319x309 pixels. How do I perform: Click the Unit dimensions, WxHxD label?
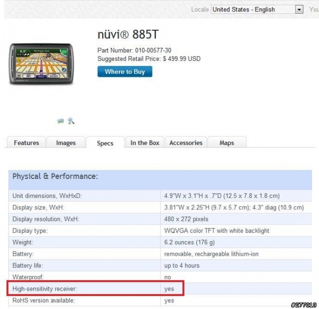coord(47,196)
